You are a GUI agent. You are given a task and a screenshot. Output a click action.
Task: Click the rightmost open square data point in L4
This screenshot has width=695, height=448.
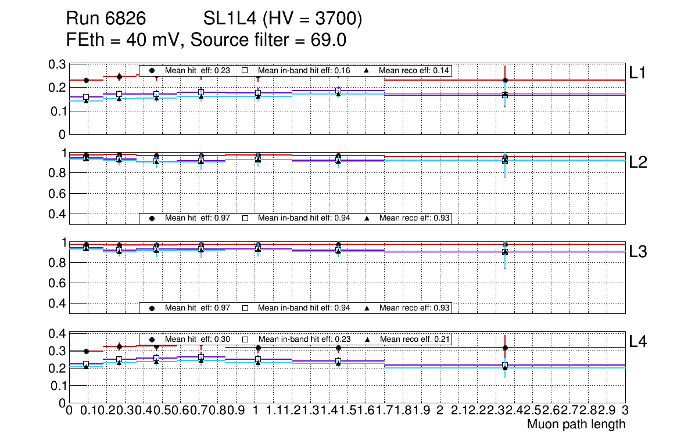[x=505, y=366]
